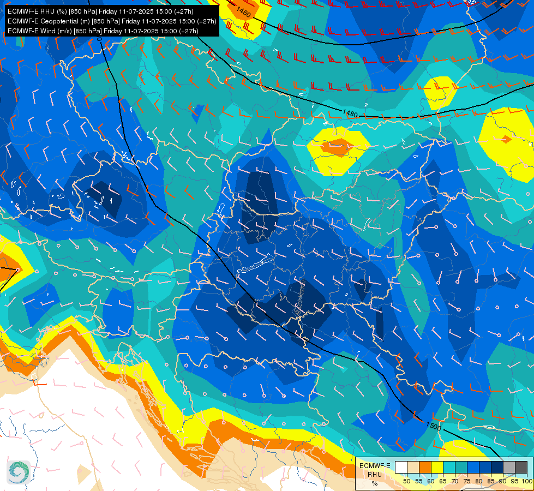Choose the cyan 65–70% legend swatch
This screenshot has height=491, width=534.
pyautogui.click(x=449, y=467)
